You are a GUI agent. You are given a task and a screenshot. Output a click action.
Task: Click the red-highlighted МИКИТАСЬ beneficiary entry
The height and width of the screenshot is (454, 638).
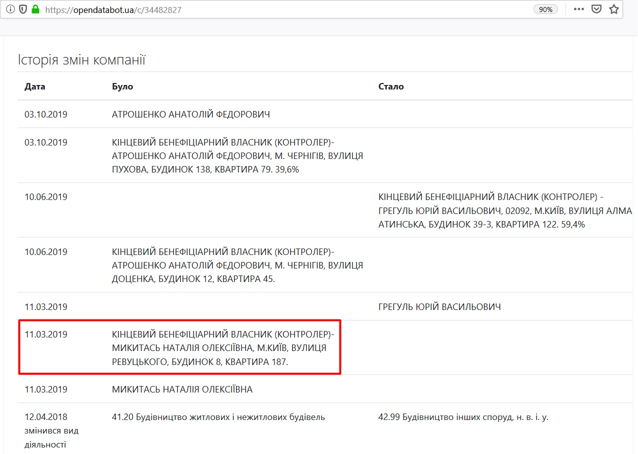pos(222,348)
